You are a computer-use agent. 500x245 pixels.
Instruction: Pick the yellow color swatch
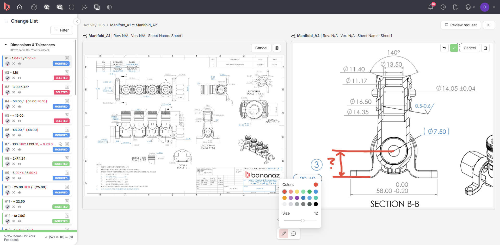point(297,192)
